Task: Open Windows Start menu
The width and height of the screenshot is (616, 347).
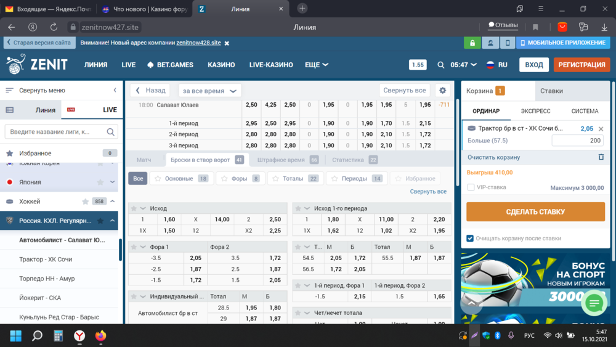Action: click(x=16, y=336)
